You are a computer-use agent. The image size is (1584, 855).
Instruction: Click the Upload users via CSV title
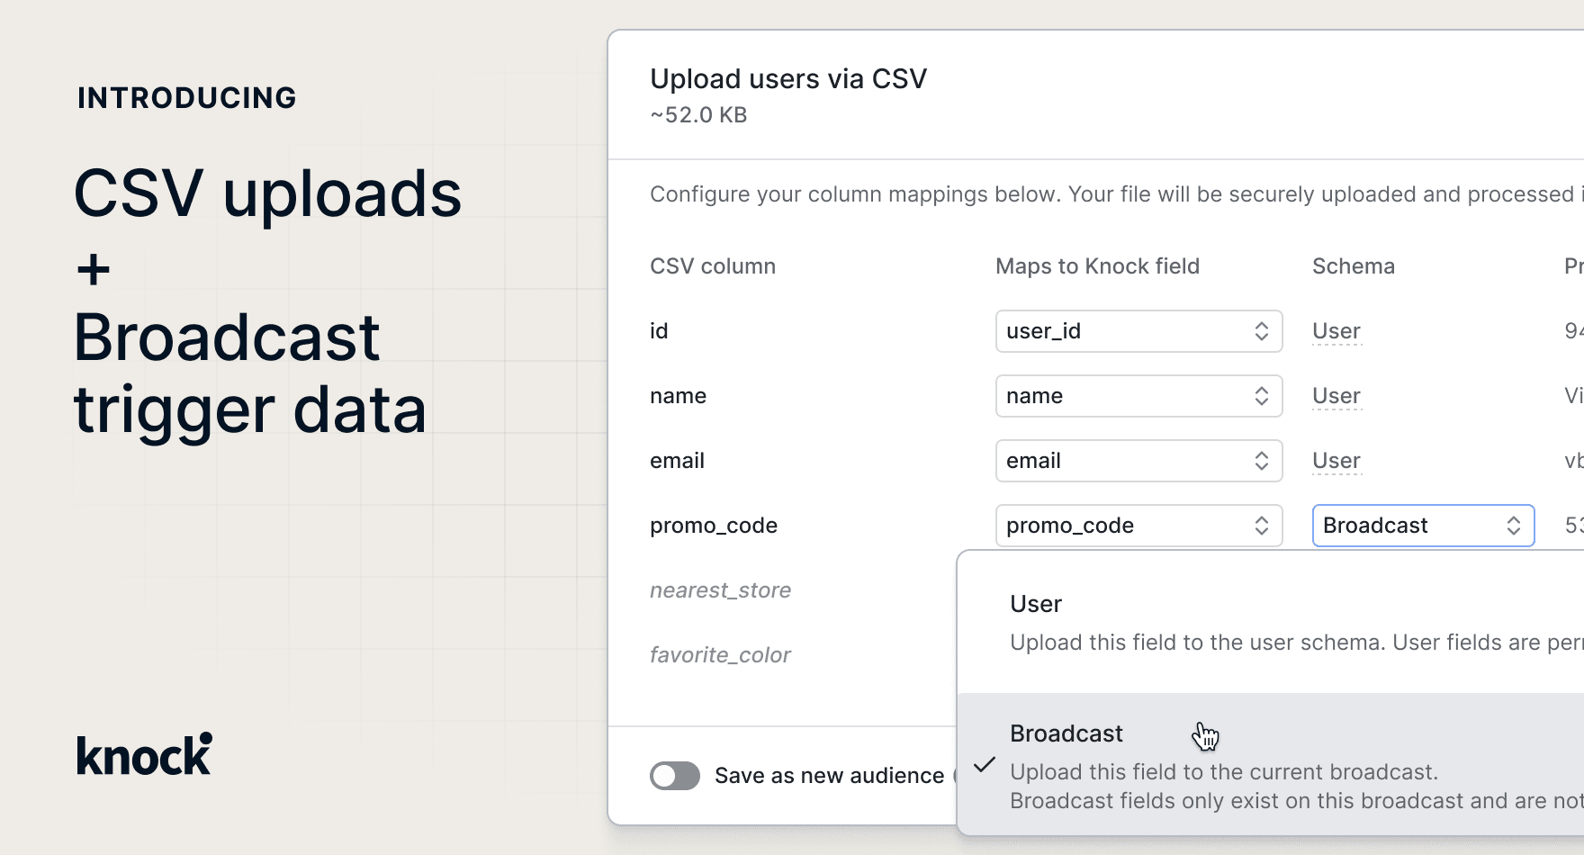coord(788,79)
